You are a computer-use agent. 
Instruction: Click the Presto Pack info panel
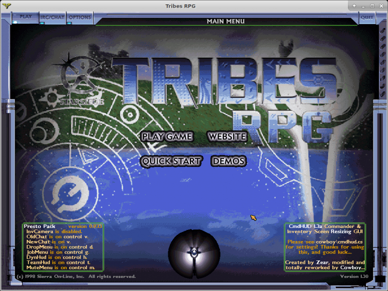63,247
